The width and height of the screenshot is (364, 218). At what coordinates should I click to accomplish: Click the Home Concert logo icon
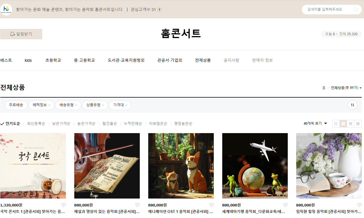6,9
